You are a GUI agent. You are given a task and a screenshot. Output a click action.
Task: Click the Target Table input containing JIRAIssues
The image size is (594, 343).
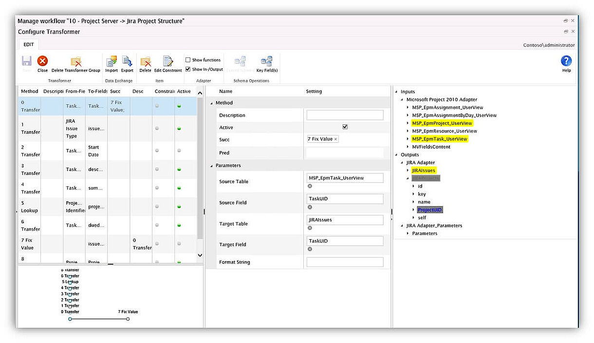(x=345, y=220)
